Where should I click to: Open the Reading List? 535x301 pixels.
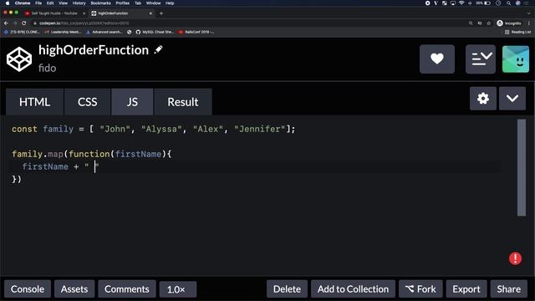click(517, 32)
